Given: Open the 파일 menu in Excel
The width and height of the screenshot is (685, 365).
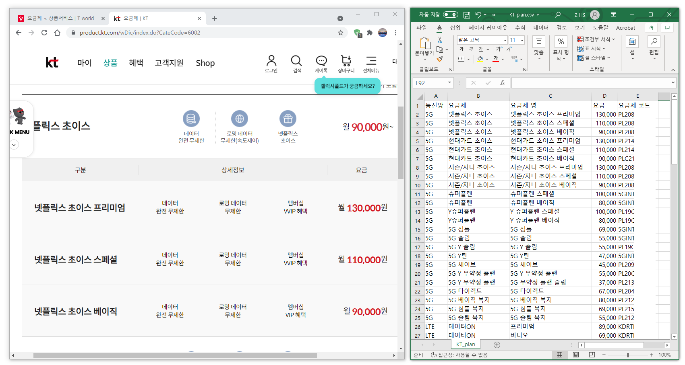Looking at the screenshot, I should point(421,28).
